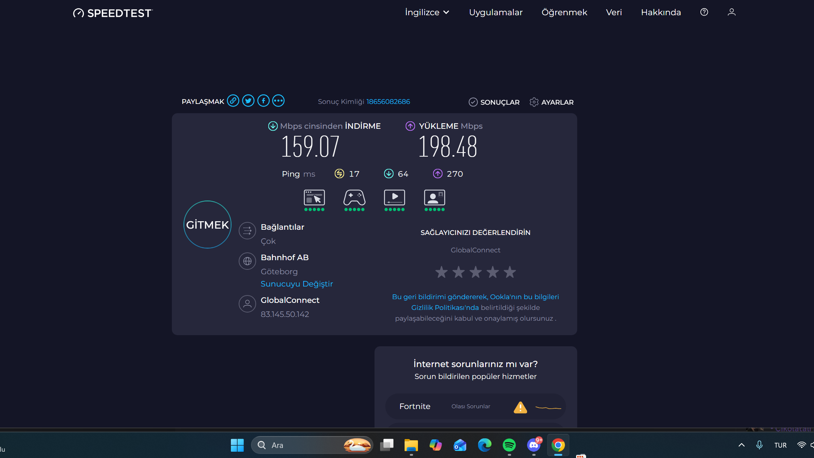Image resolution: width=814 pixels, height=458 pixels.
Task: Open Discord from the taskbar
Action: 534,445
